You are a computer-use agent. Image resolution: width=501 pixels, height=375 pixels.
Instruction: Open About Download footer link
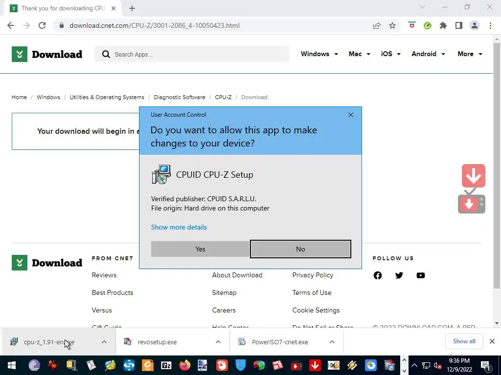(237, 275)
